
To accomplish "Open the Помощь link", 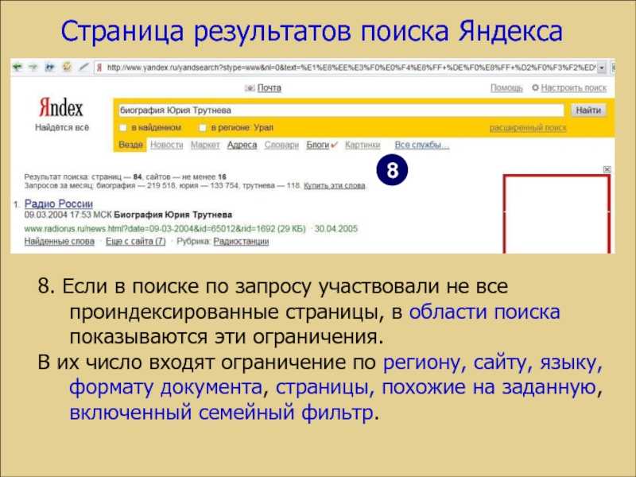I will tap(506, 87).
